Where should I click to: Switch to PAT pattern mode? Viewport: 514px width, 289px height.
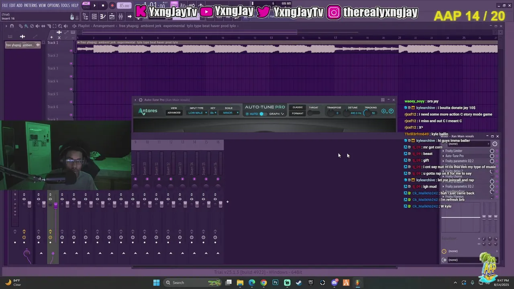click(86, 4)
